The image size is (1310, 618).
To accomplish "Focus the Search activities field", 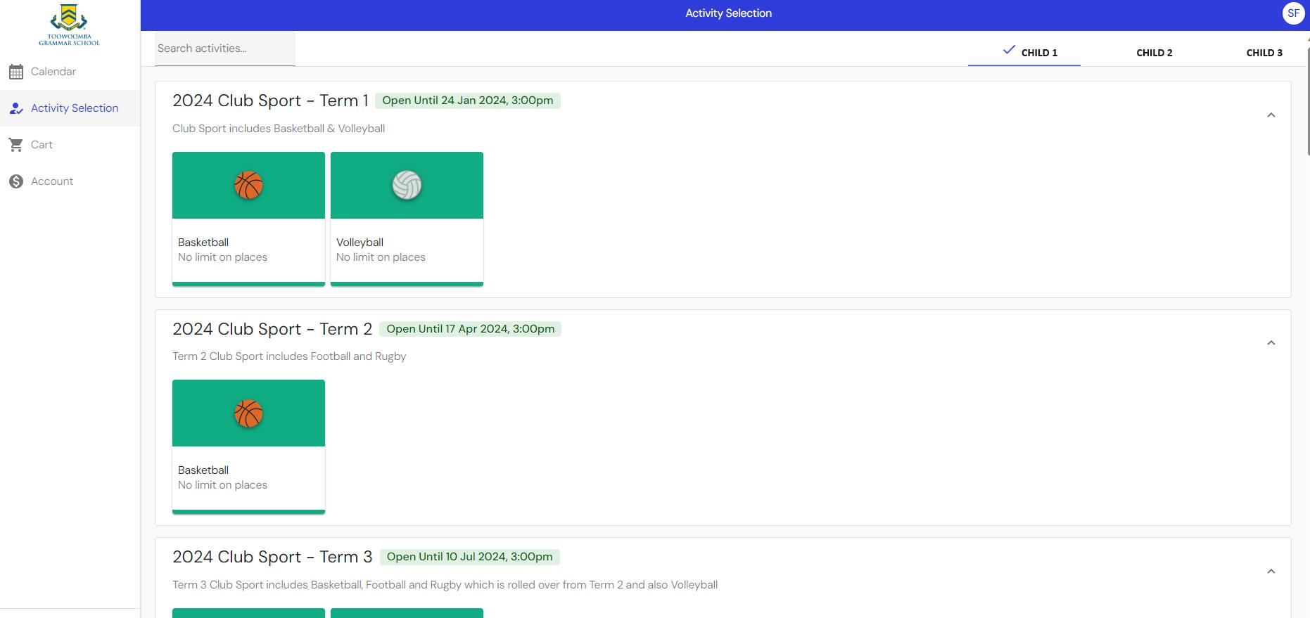I will tap(225, 49).
